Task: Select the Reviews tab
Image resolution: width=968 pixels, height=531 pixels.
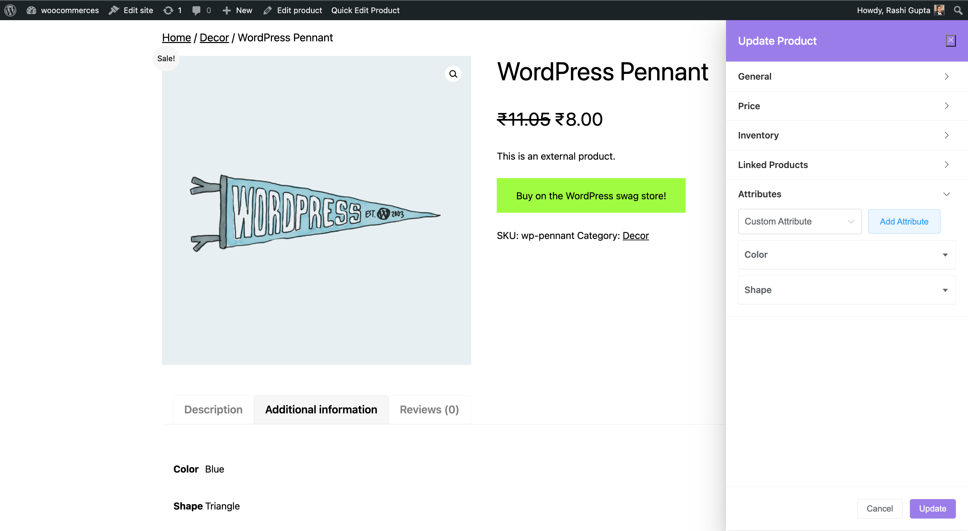Action: 430,409
